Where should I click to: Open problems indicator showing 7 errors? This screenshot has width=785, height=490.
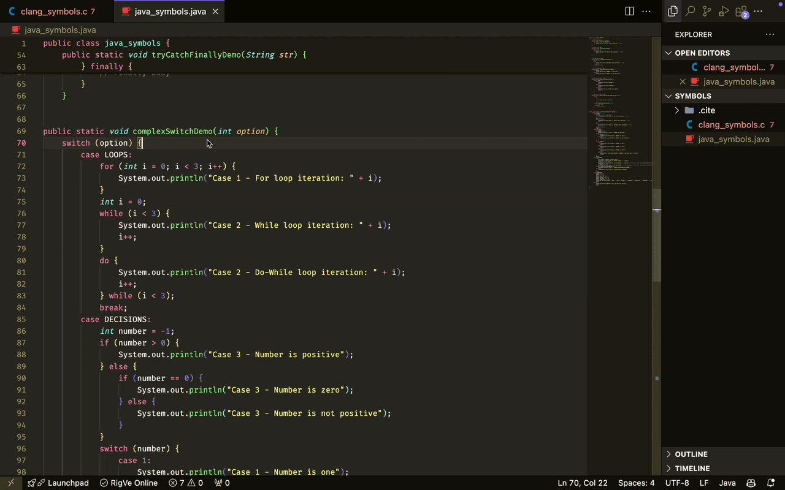(186, 483)
